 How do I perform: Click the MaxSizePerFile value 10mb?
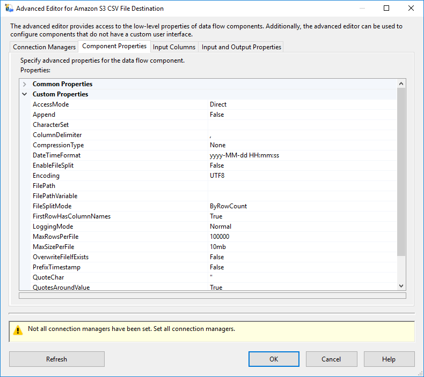click(x=218, y=247)
